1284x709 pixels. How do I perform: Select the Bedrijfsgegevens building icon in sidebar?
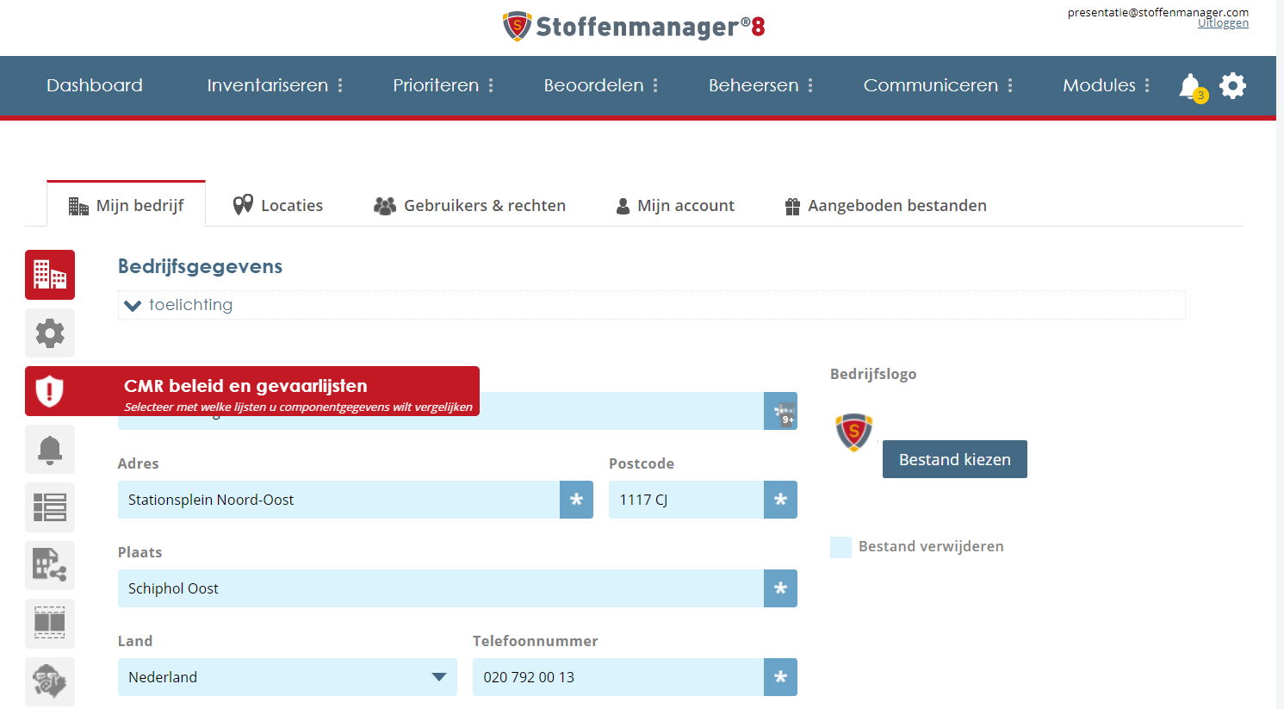tap(49, 274)
